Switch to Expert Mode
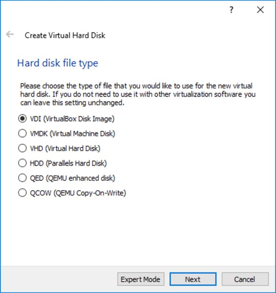 [141, 279]
